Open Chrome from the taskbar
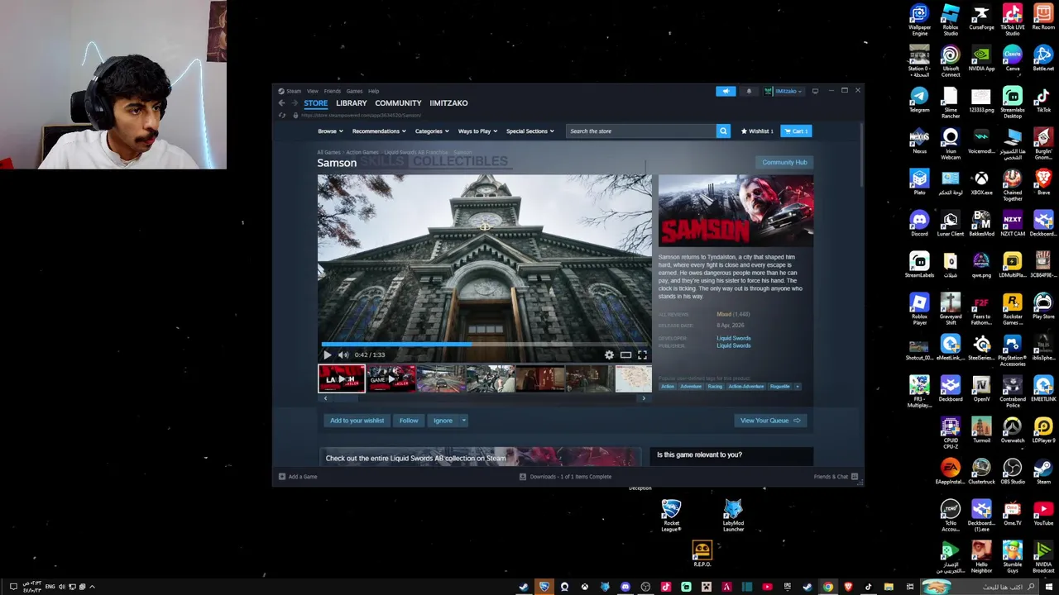Viewport: 1059px width, 595px height. (828, 587)
